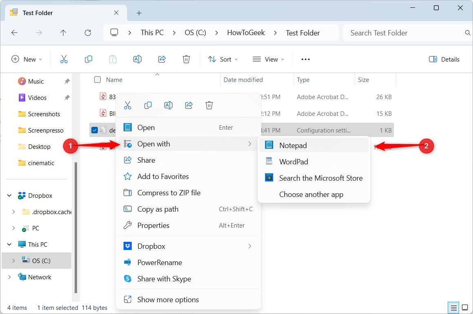Click the Copy icon in the main toolbar
The width and height of the screenshot is (473, 314).
coord(88,59)
